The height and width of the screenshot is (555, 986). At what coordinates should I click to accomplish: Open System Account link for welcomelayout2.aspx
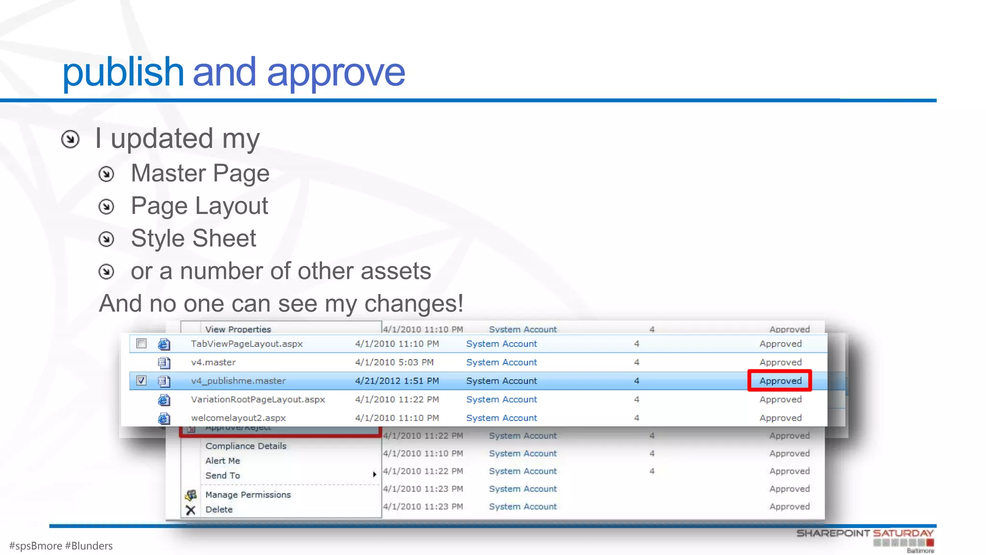point(501,418)
